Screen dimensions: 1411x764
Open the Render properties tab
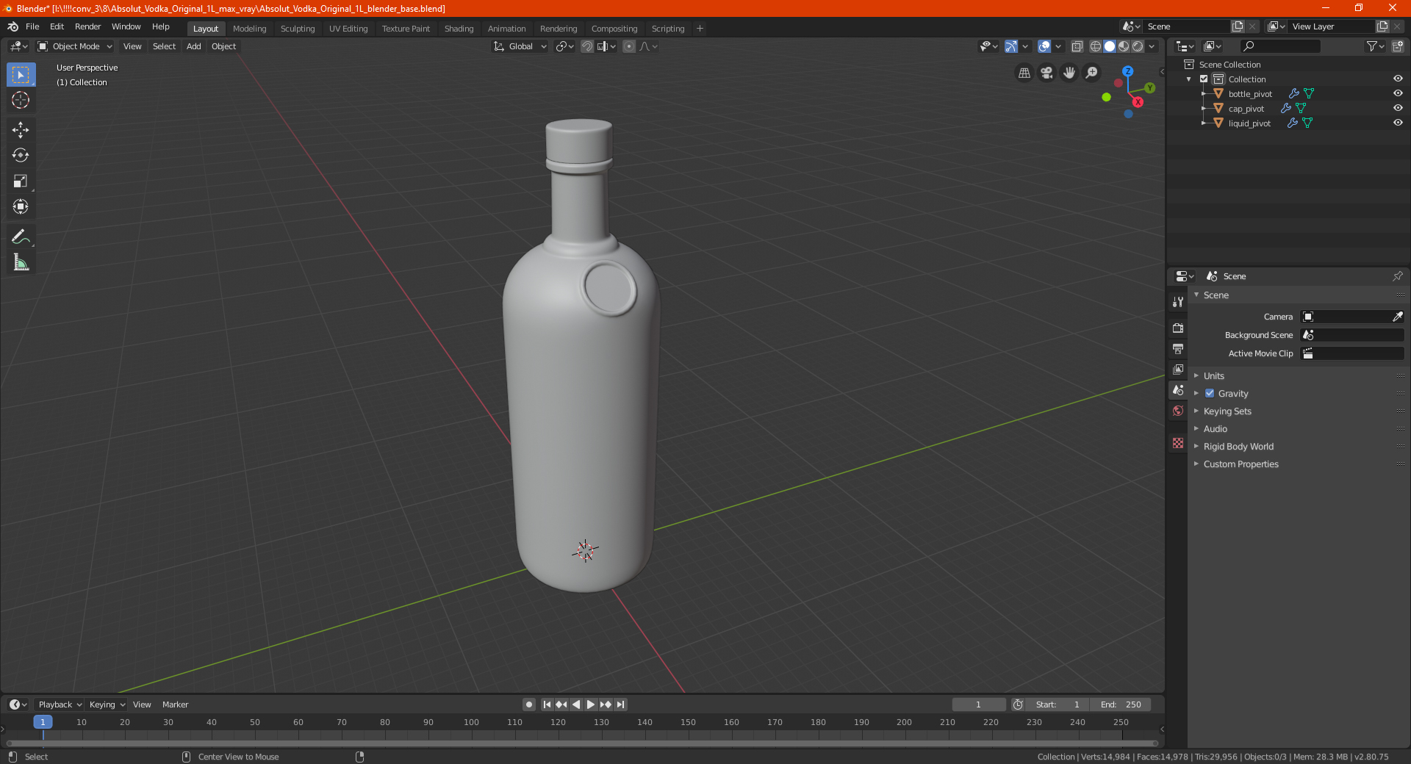[1178, 328]
